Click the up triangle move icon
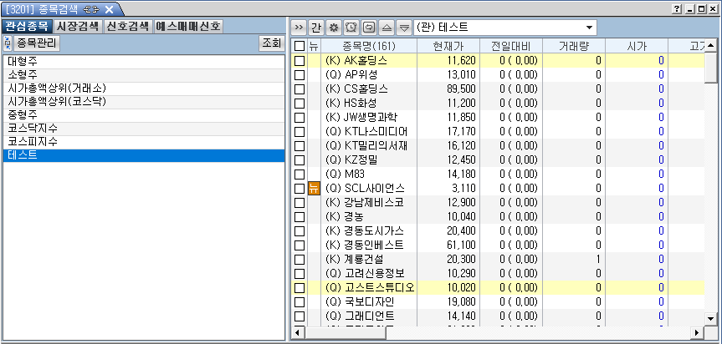The width and height of the screenshot is (722, 344). (x=386, y=27)
